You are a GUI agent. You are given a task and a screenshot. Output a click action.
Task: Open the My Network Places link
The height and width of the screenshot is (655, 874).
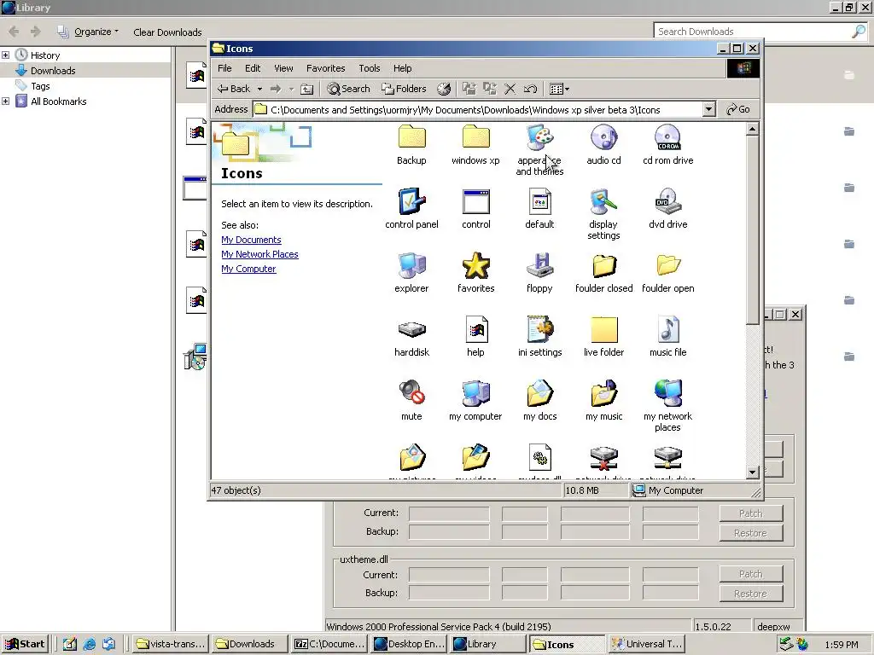259,254
